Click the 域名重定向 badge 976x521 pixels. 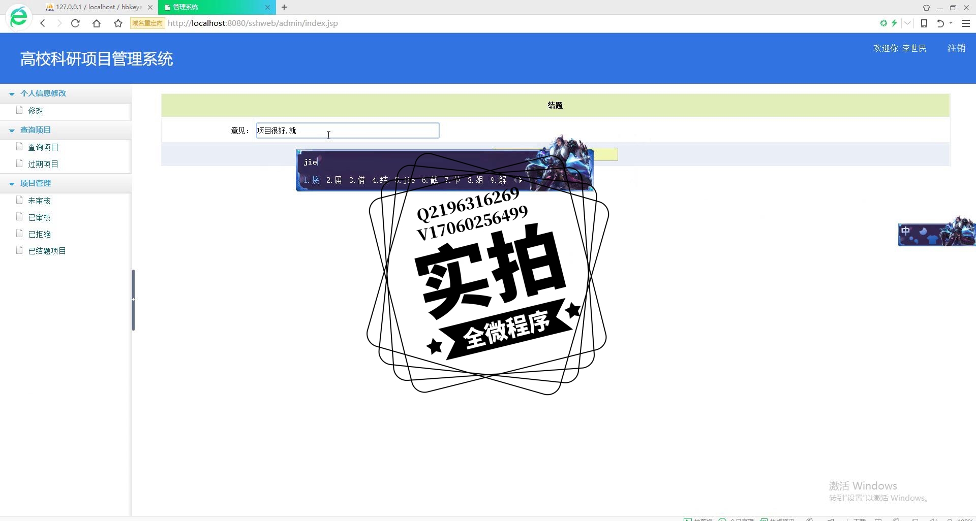pos(147,23)
